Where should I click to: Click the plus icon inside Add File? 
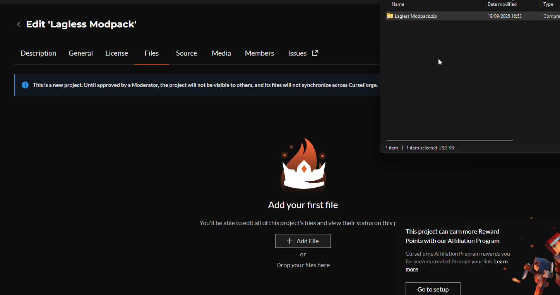[x=289, y=241]
